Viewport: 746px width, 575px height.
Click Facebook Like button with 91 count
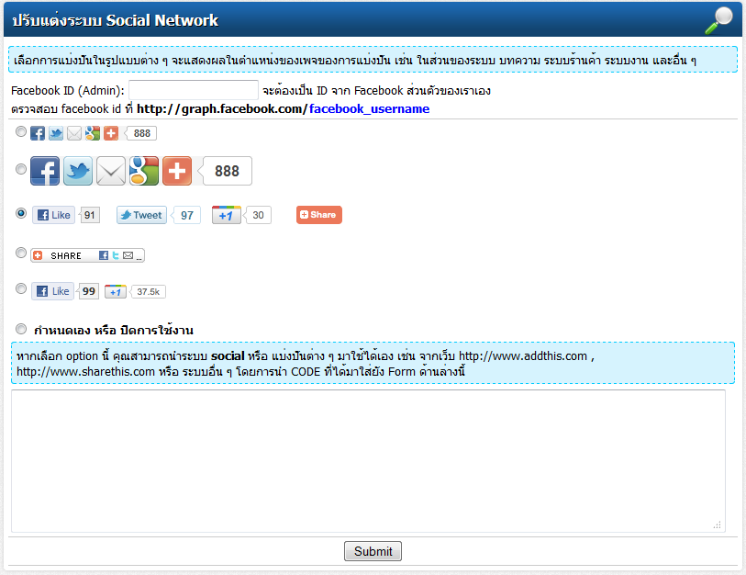(54, 215)
